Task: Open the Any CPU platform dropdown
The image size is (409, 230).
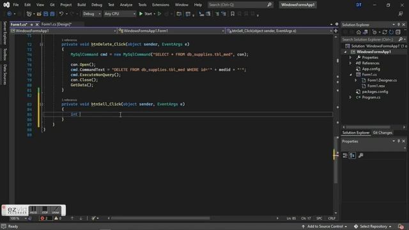Action: pyautogui.click(x=120, y=14)
